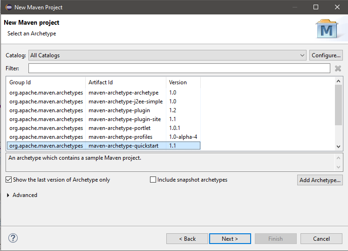Screen dimensions: 348x251
Task: Cancel the New Maven Project wizard
Action: (x=321, y=239)
